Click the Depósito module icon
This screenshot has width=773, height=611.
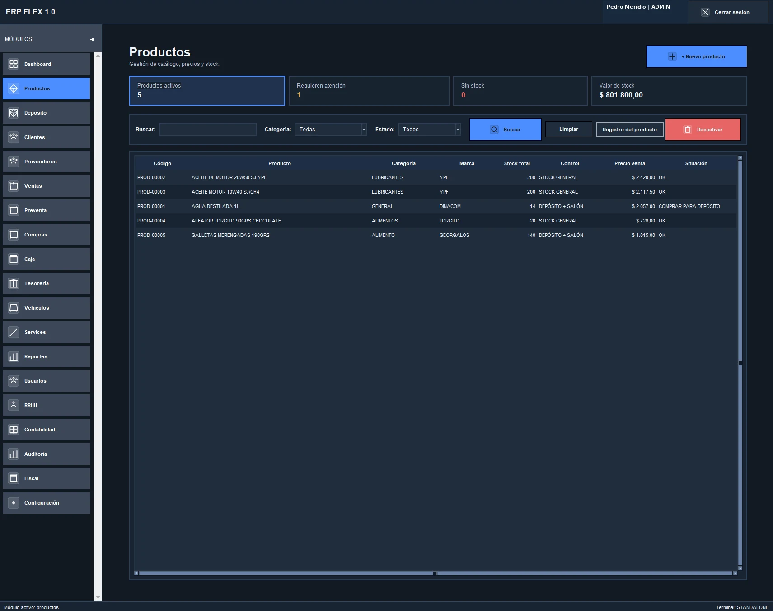click(x=14, y=113)
